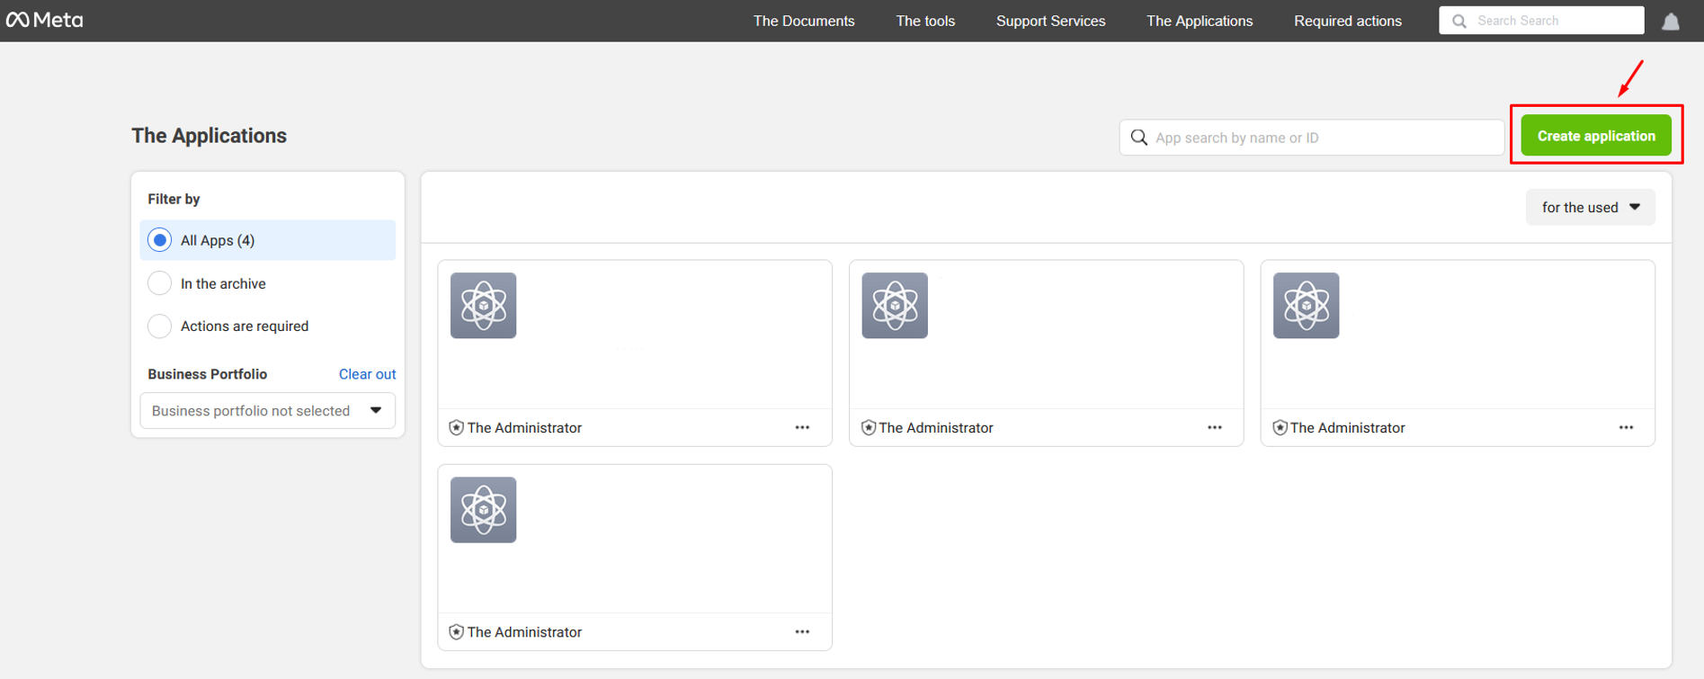This screenshot has height=679, width=1704.
Task: Open The Documents menu
Action: click(x=803, y=21)
